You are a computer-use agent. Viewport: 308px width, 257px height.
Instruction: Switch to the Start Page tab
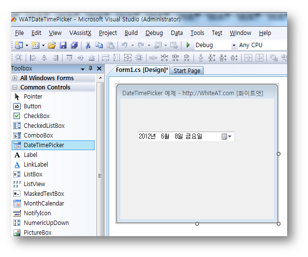[x=187, y=70]
